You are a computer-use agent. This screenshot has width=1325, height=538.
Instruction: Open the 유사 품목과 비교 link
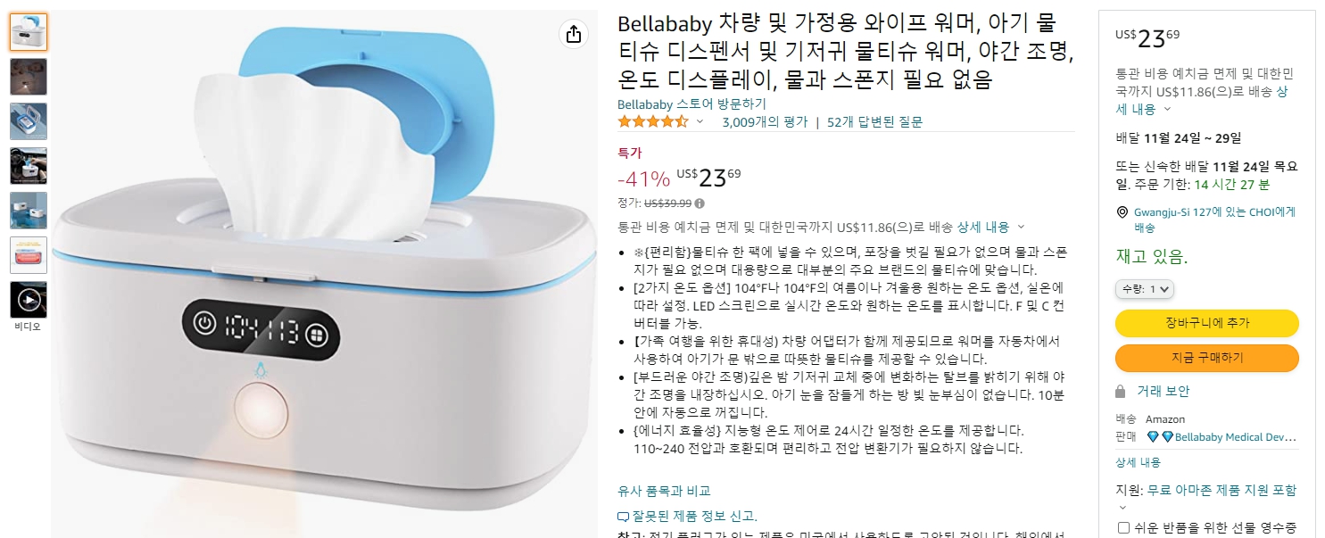(x=664, y=491)
